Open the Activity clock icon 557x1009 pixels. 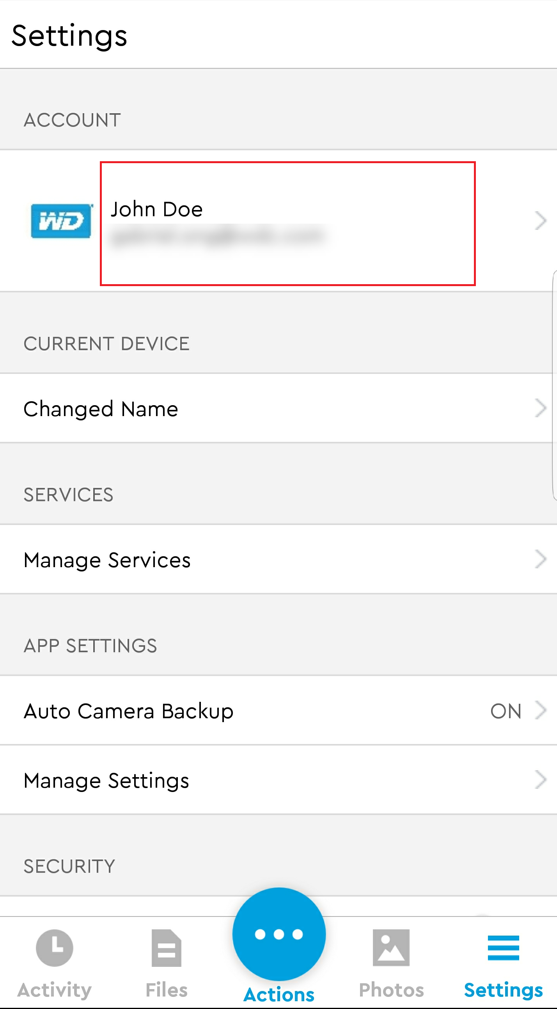[54, 948]
